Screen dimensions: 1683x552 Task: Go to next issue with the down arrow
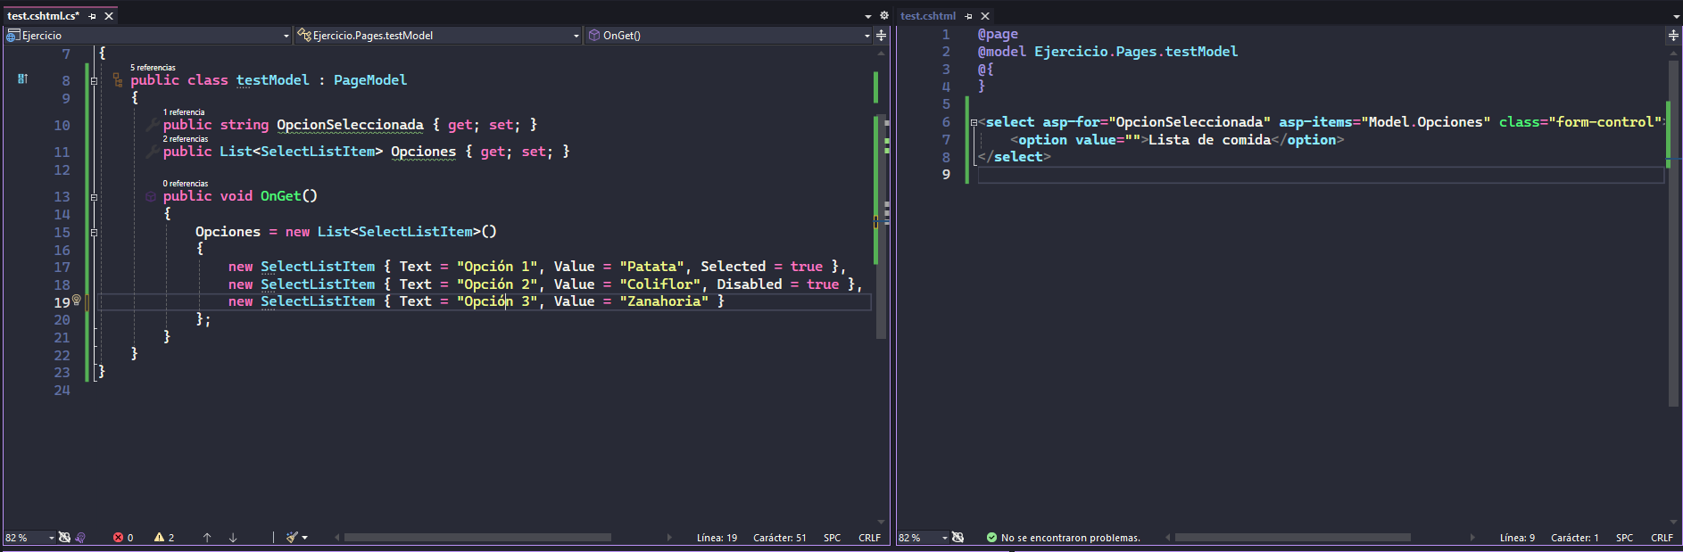(233, 538)
